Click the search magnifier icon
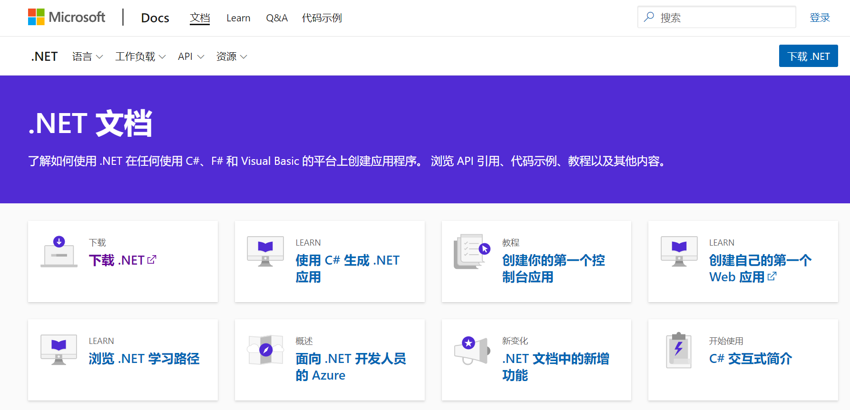This screenshot has width=850, height=410. point(649,17)
